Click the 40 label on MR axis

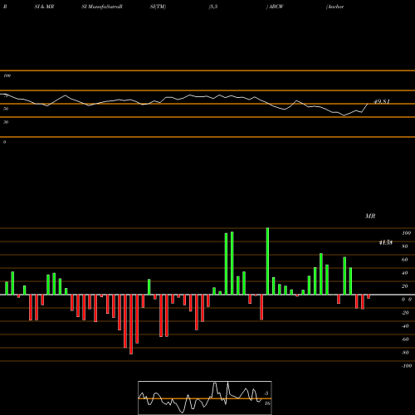point(405,273)
